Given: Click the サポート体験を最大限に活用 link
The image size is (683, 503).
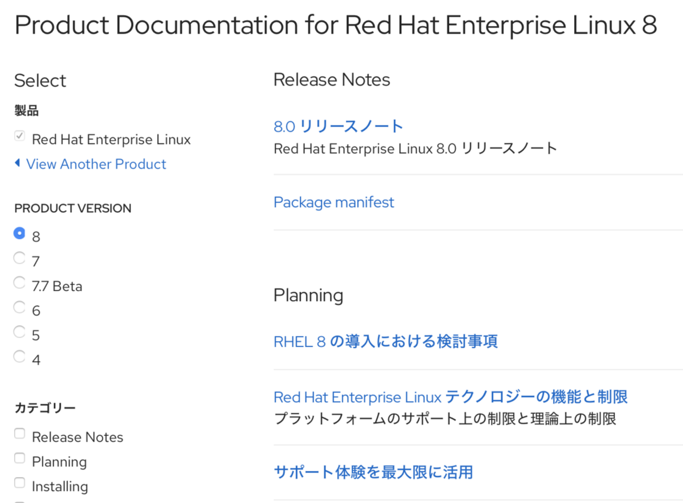Looking at the screenshot, I should click(x=373, y=472).
